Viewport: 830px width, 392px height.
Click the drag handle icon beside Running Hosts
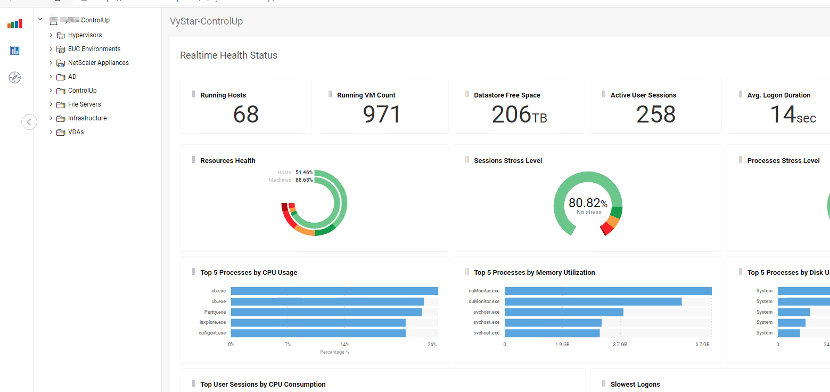[194, 94]
